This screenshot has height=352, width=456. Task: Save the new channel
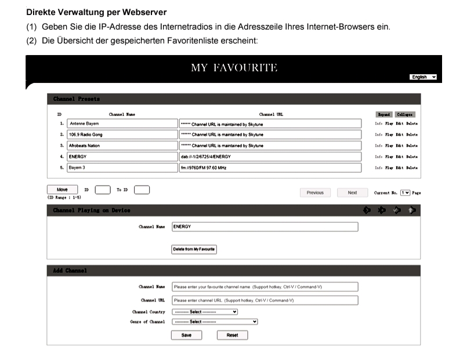tap(186, 335)
